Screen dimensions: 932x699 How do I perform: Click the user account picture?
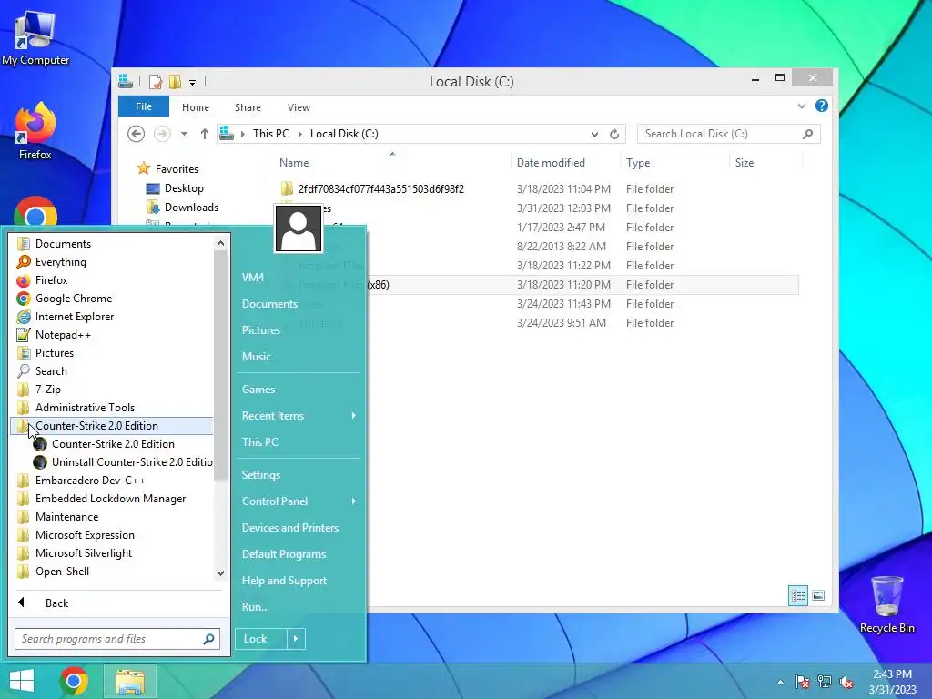299,228
